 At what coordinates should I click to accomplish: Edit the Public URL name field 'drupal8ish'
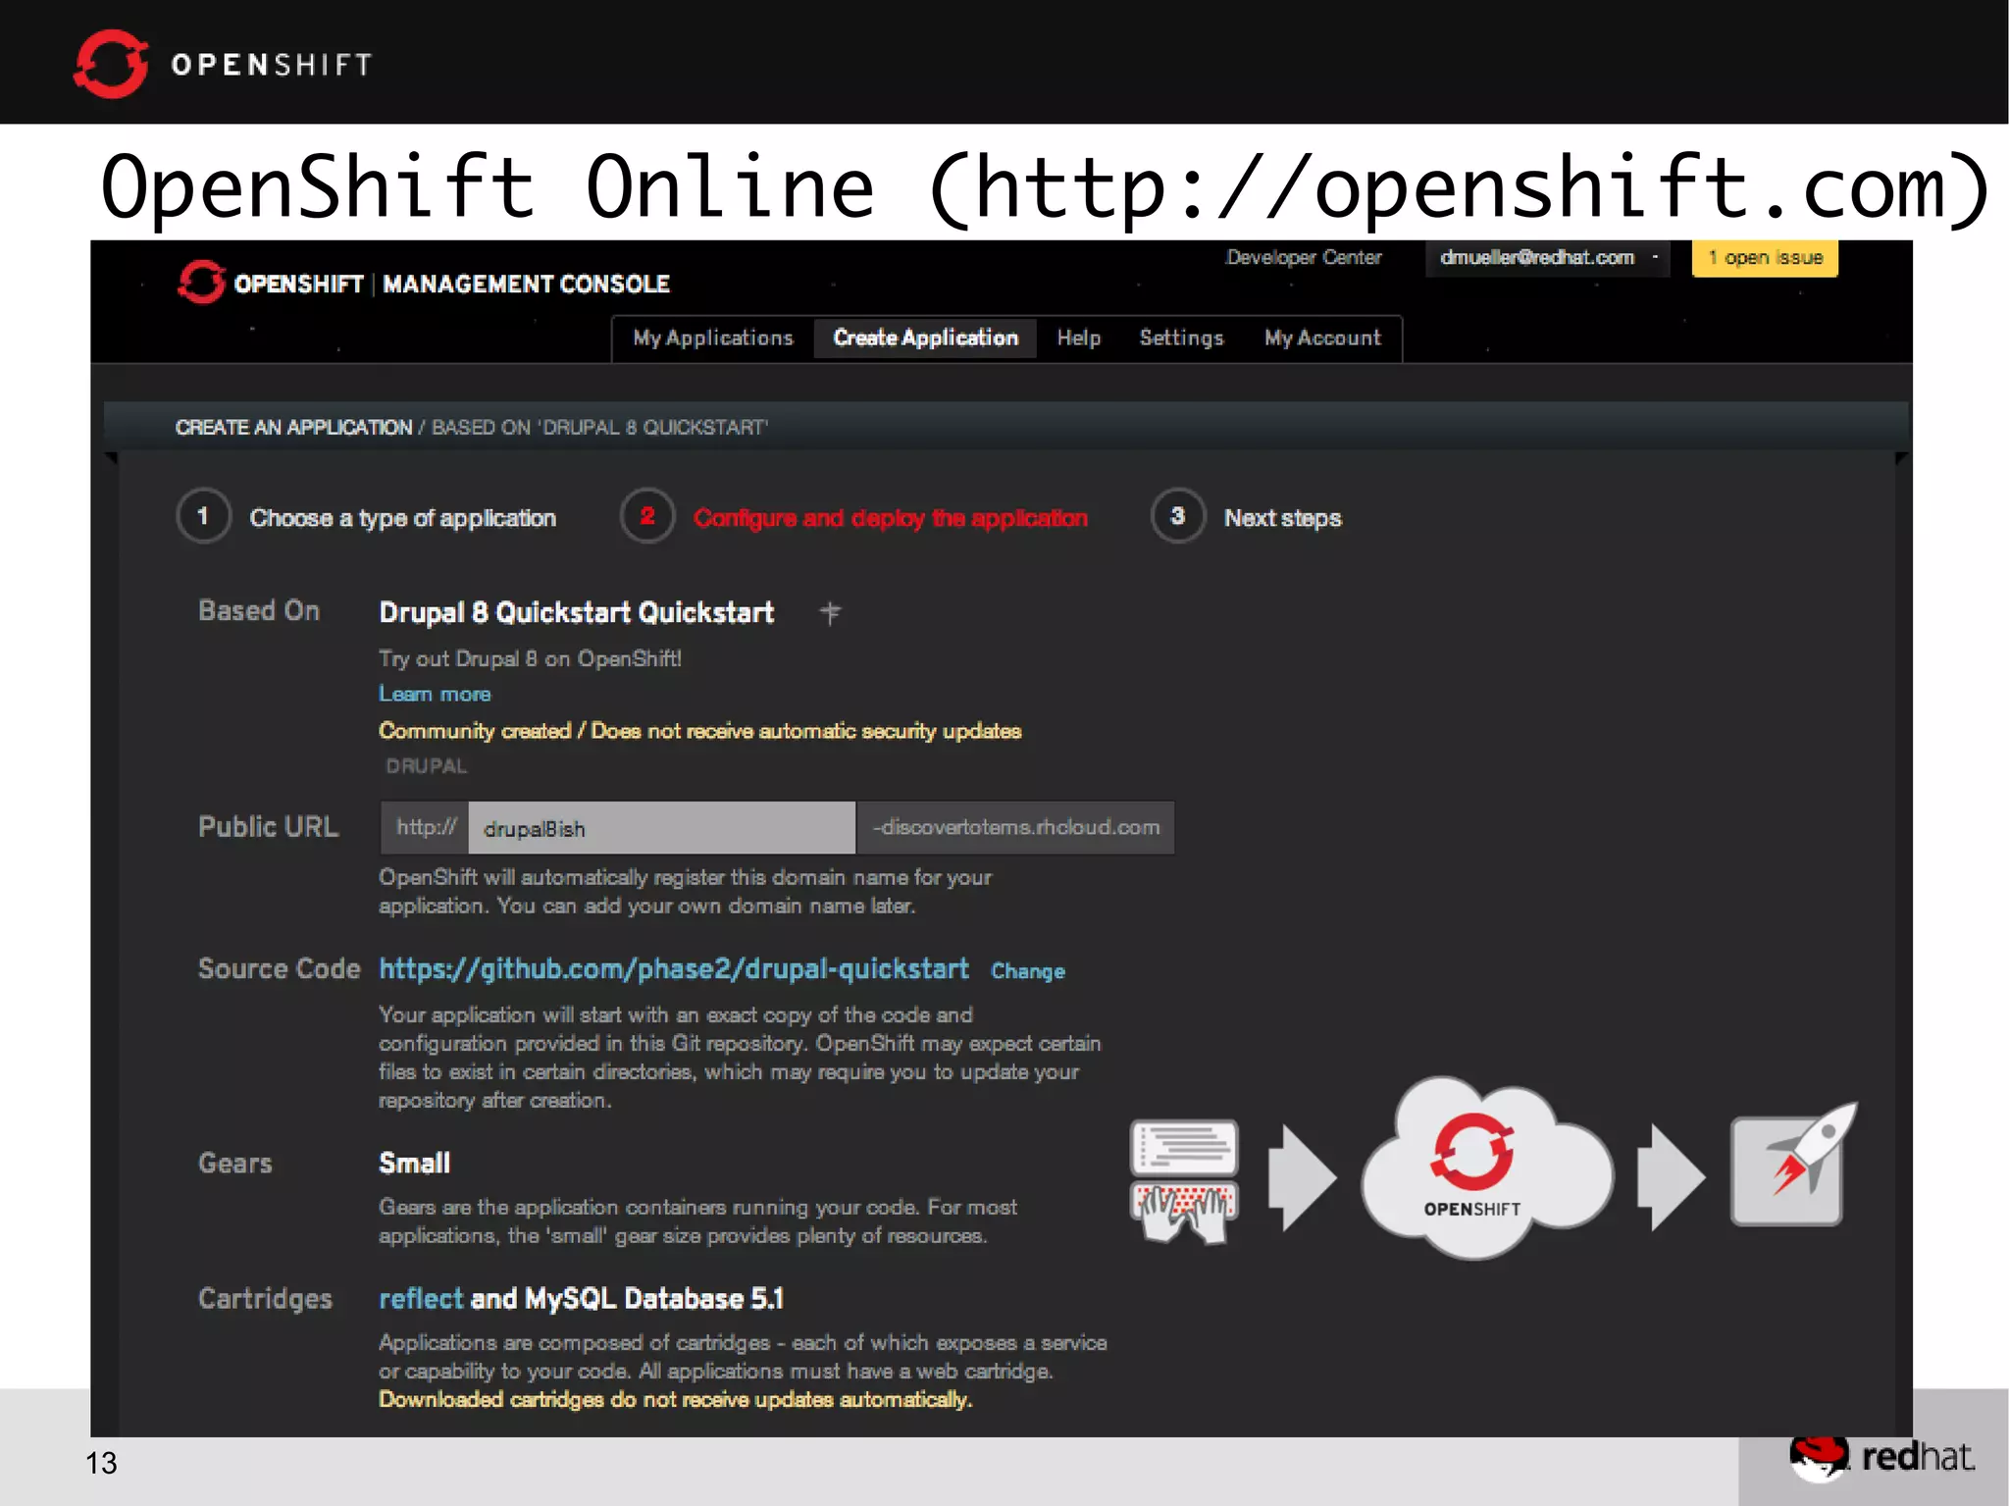coord(662,828)
